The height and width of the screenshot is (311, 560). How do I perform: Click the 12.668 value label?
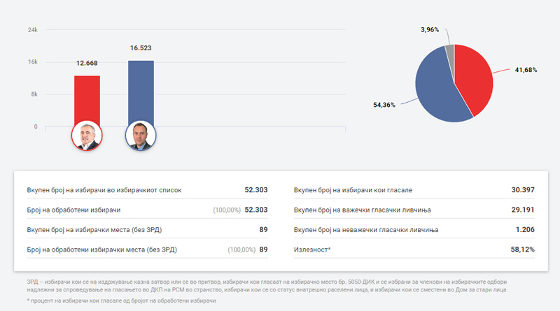pyautogui.click(x=87, y=64)
